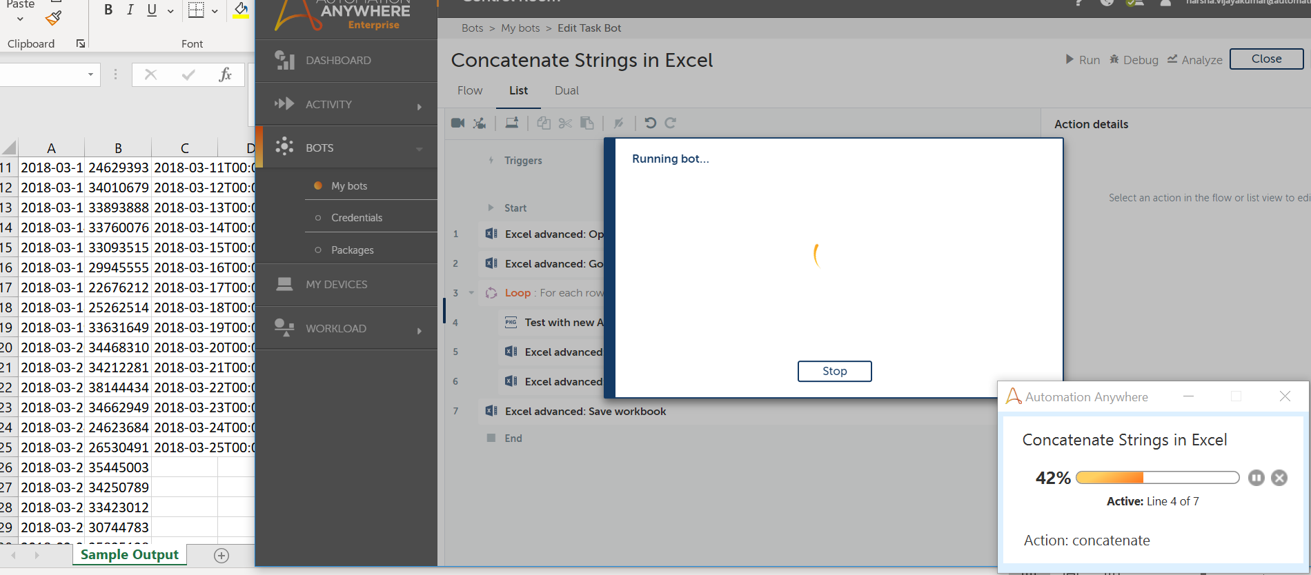The image size is (1311, 575).
Task: Apply the bottom border icon in Excel
Action: pyautogui.click(x=196, y=10)
